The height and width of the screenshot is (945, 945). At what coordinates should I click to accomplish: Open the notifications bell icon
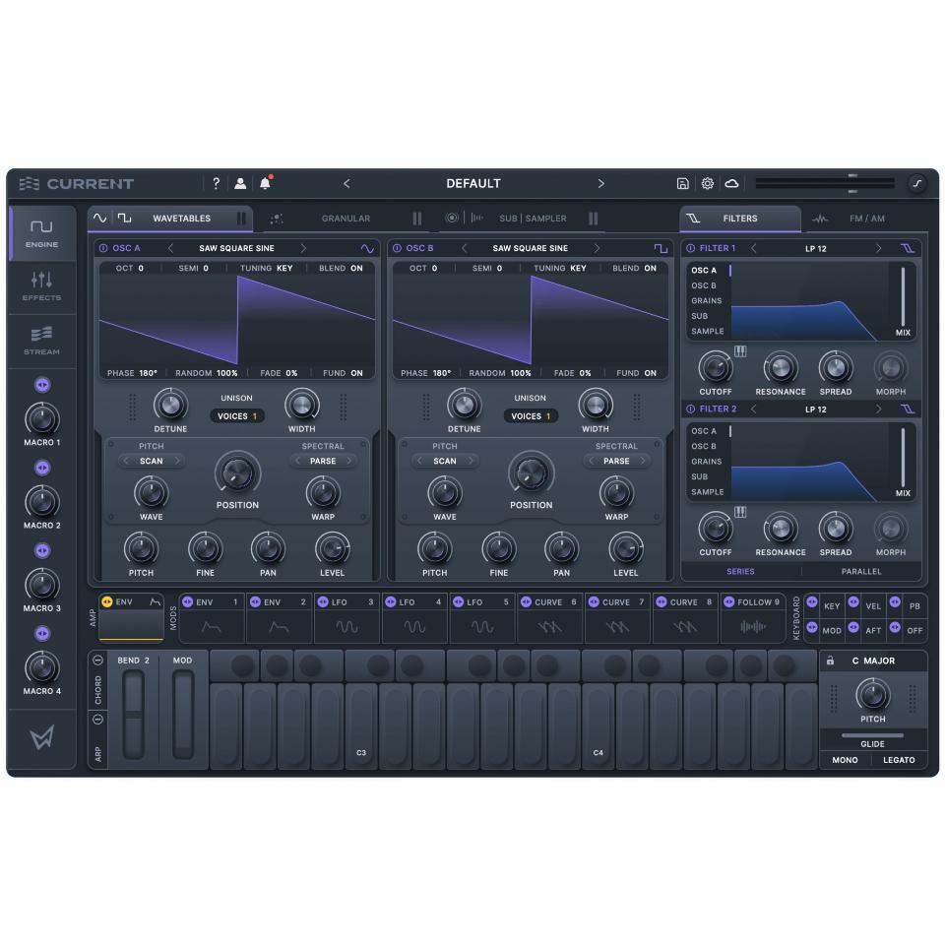[265, 184]
